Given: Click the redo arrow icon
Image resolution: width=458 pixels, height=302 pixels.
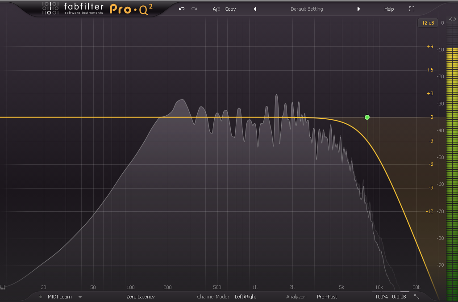Looking at the screenshot, I should pyautogui.click(x=194, y=9).
